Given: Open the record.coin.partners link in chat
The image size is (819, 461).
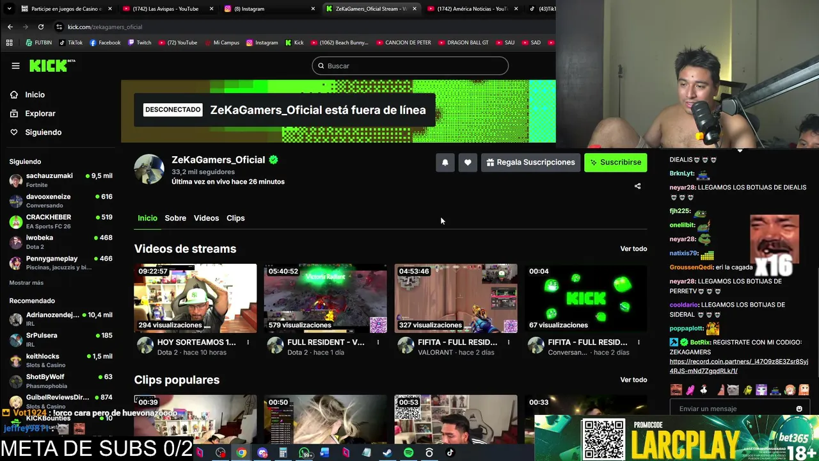Looking at the screenshot, I should 738,366.
